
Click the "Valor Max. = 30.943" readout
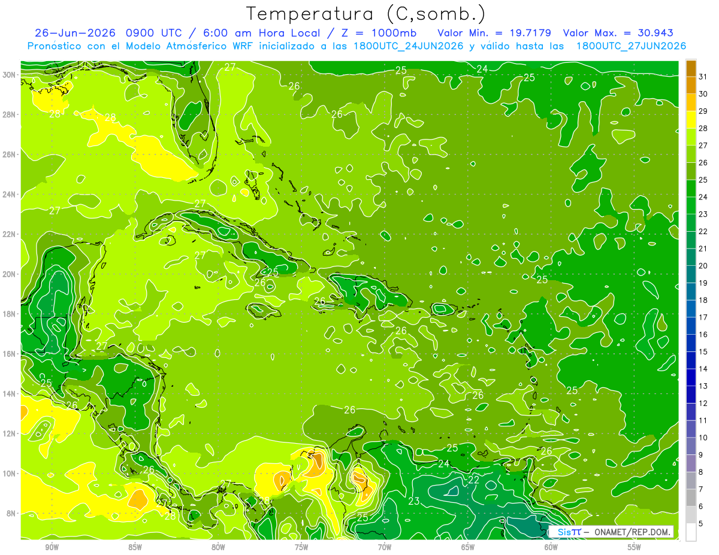tap(617, 33)
